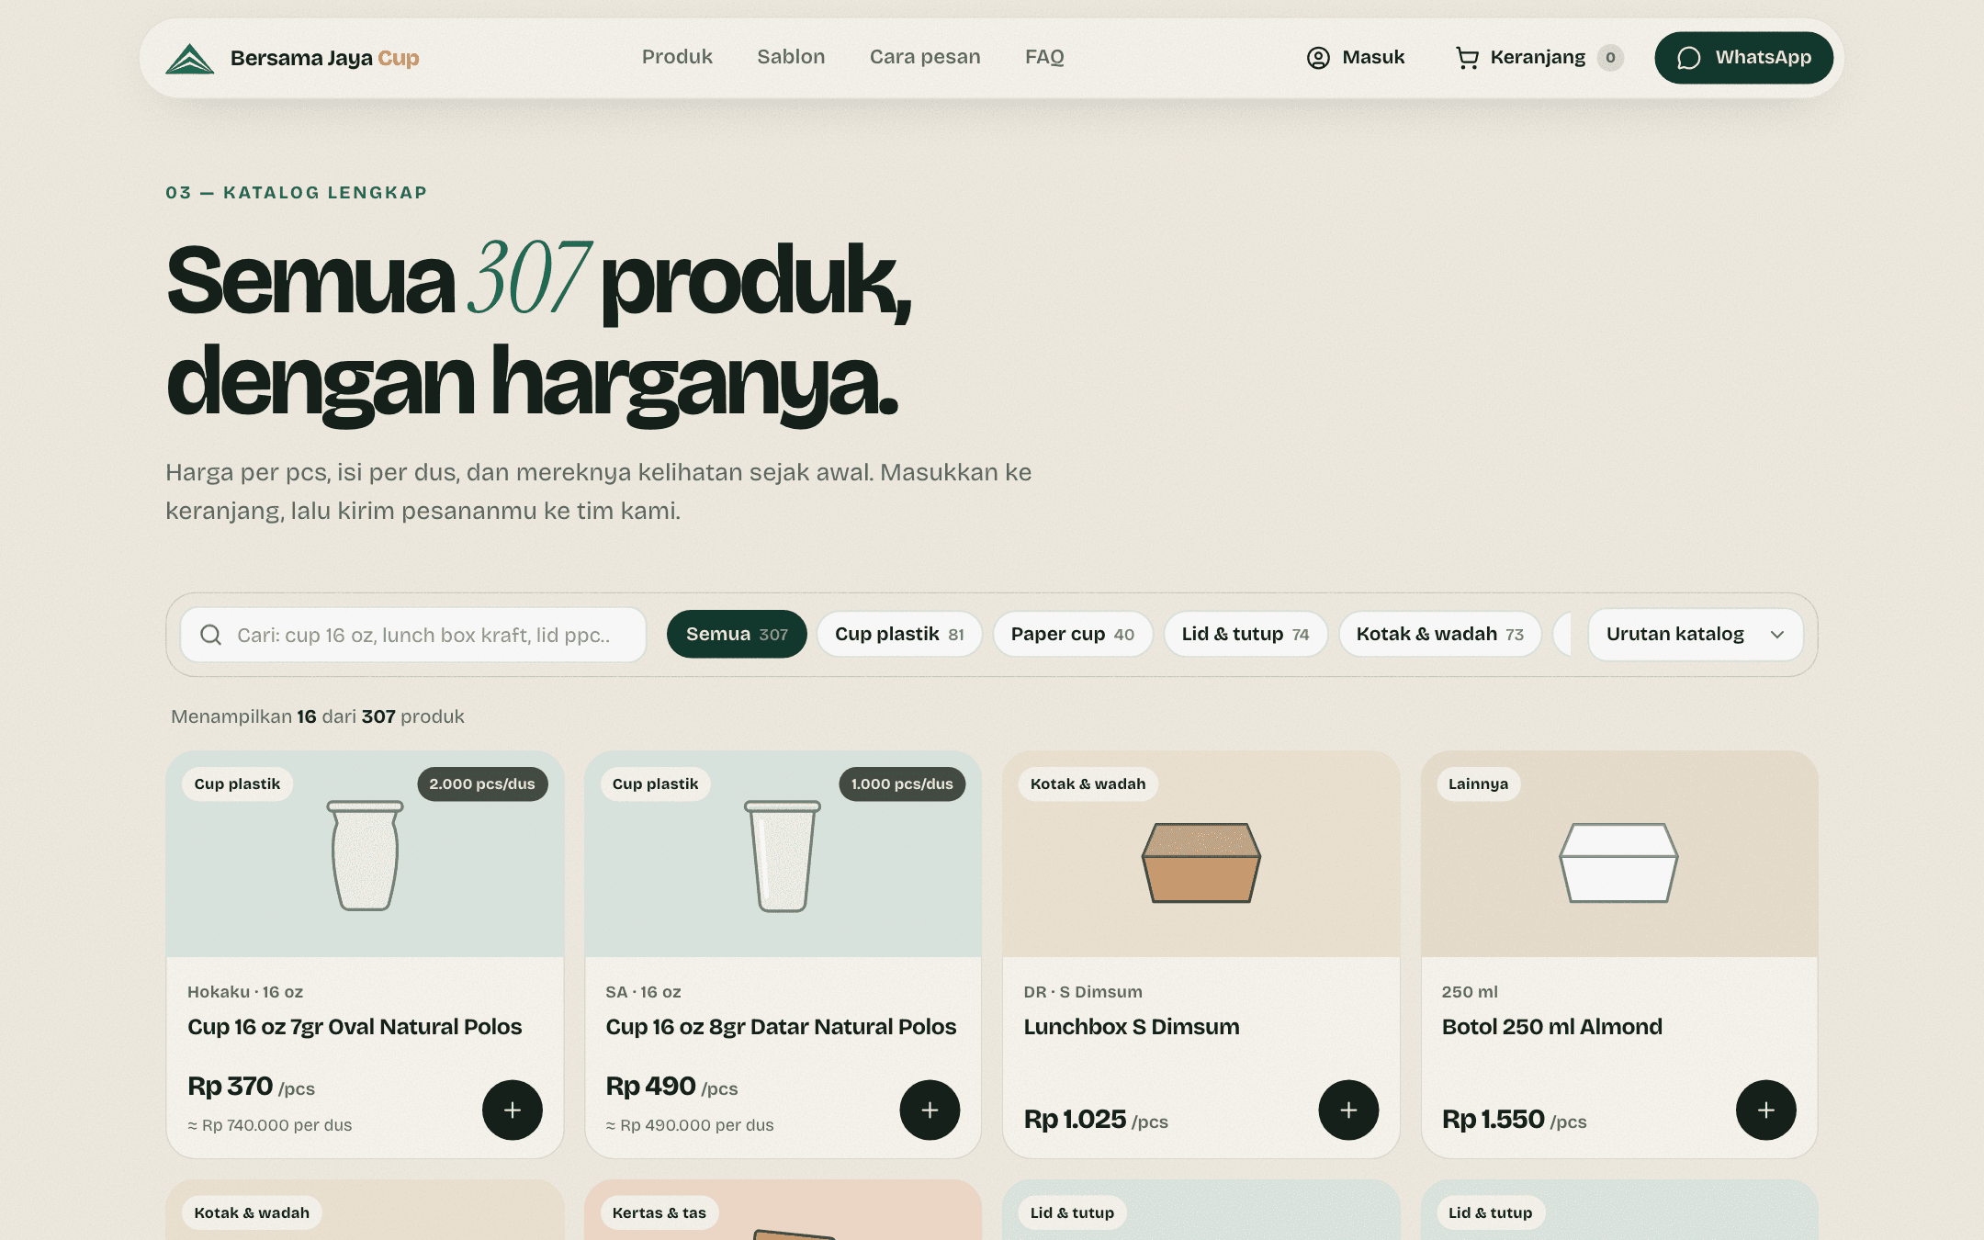The width and height of the screenshot is (1984, 1240).
Task: Filter by Kotak & wadah 73
Action: (1440, 634)
